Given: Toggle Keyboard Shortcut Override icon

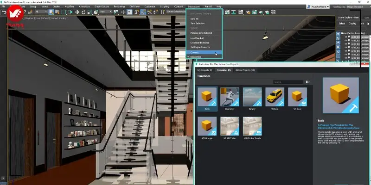Looking at the screenshot, I should (129, 12).
